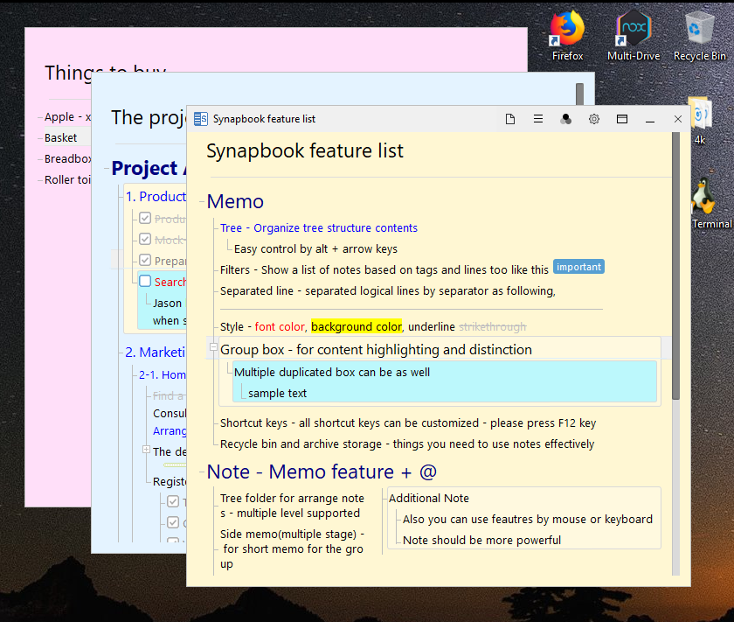
Task: Open the color palette icon in title bar
Action: coord(566,119)
